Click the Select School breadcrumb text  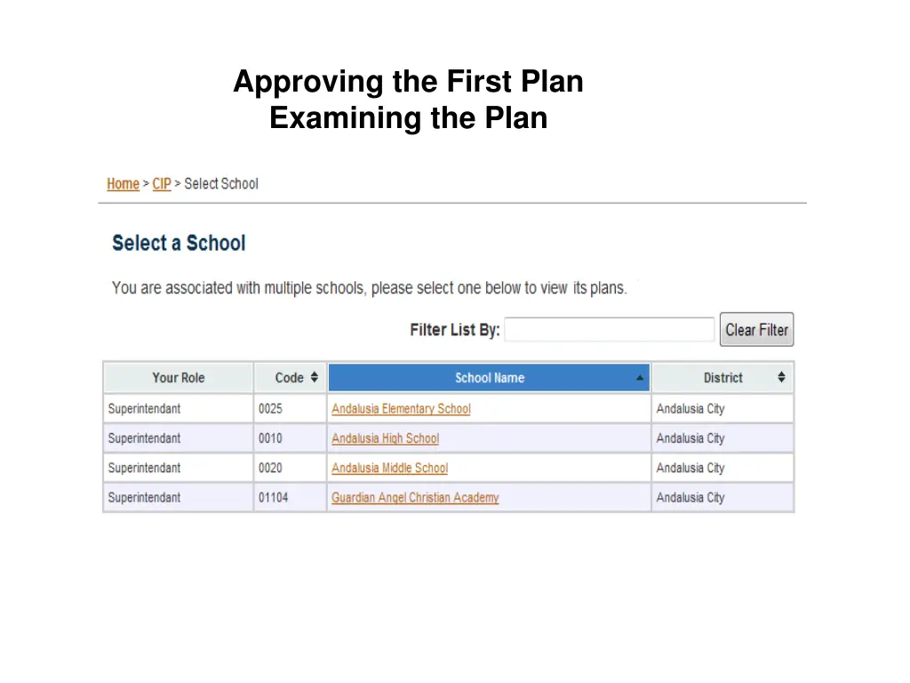click(x=221, y=184)
